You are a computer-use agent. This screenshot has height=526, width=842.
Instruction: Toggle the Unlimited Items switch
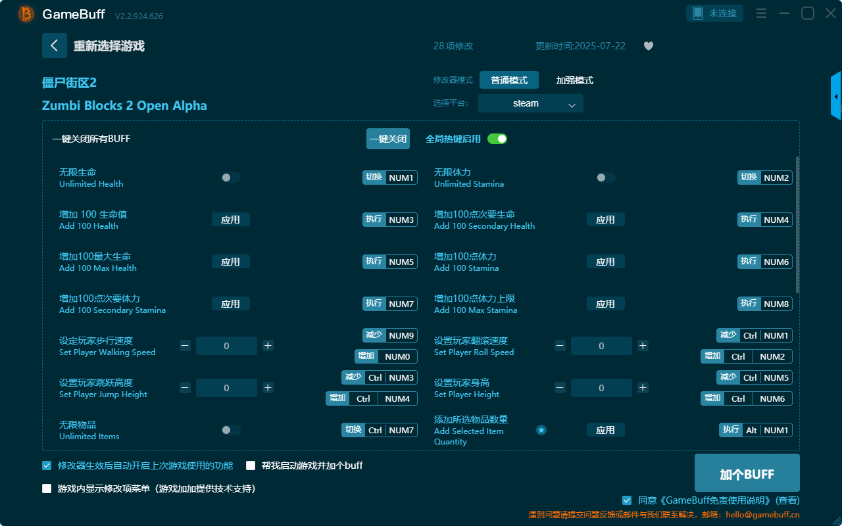coord(231,430)
